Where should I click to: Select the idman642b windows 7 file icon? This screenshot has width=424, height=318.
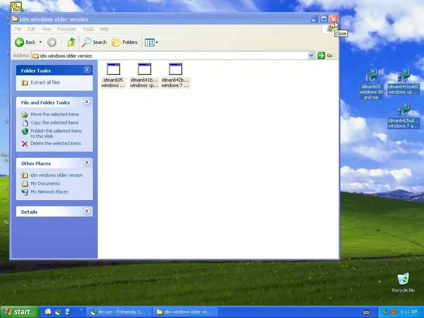tap(175, 75)
